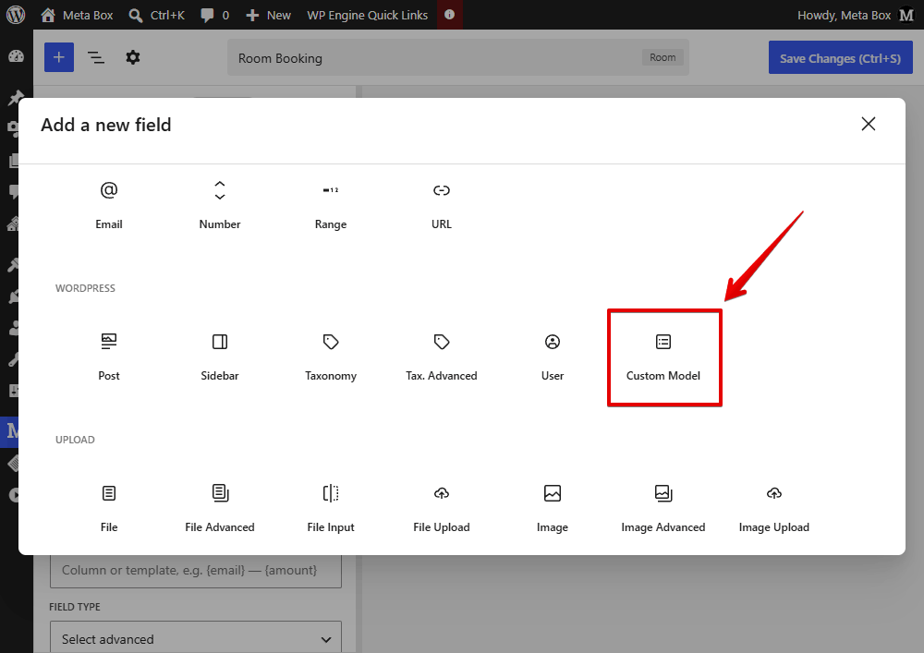Open the Howdy, Meta Box account menu
Screen dimensions: 924x653
click(x=855, y=15)
